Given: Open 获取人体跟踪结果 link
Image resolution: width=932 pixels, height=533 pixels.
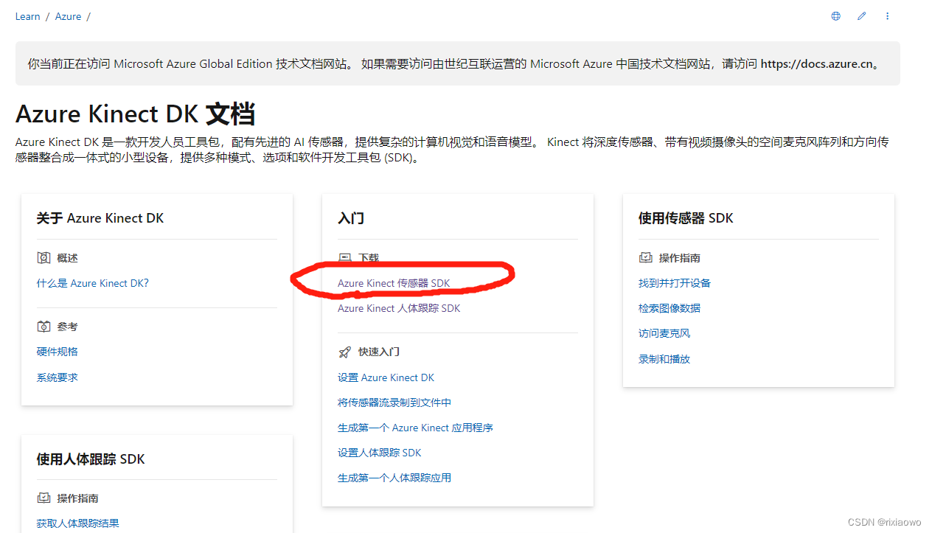Looking at the screenshot, I should 78,523.
